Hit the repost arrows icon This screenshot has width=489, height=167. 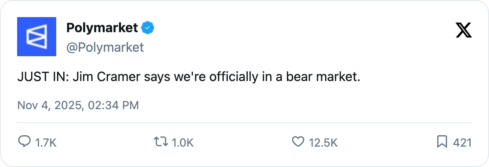tap(159, 142)
